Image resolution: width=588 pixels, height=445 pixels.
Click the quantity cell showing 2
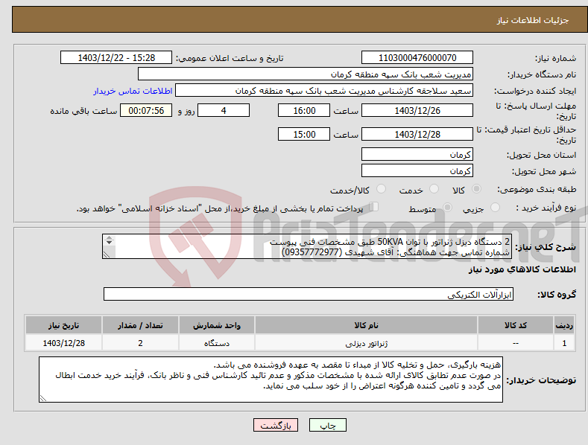tap(140, 343)
